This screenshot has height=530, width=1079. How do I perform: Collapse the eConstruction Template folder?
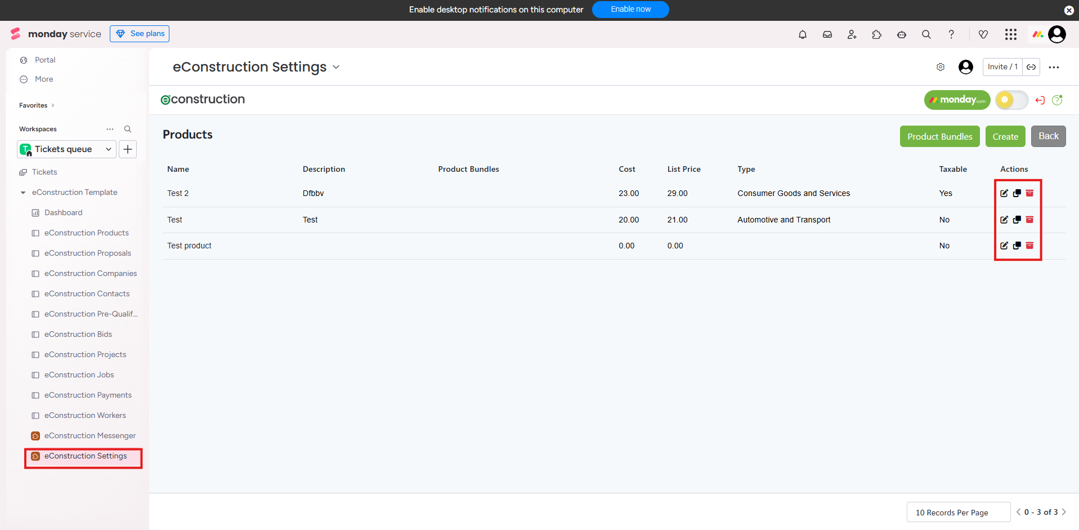23,193
